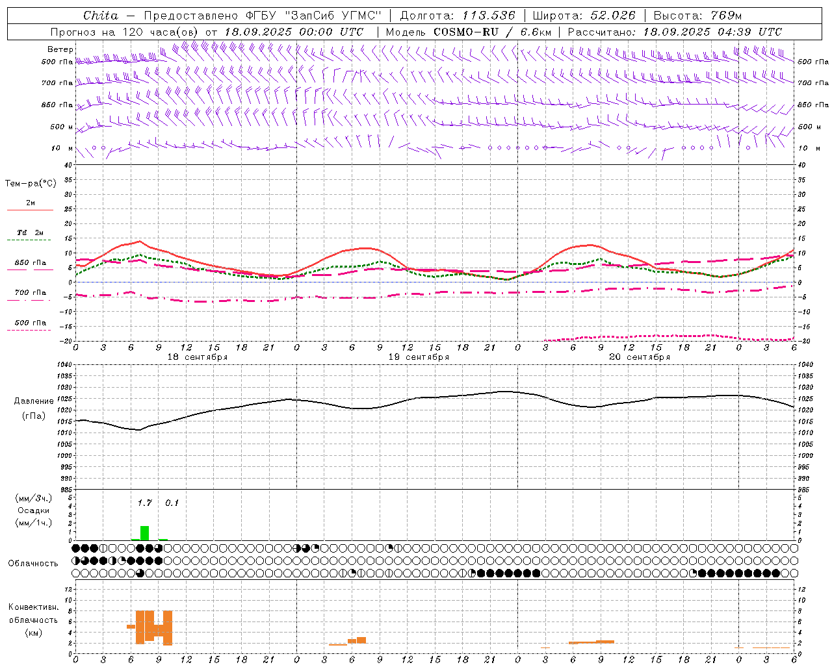The image size is (832, 665).
Task: Click the 700 гПа temperature legend entry
Action: (31, 293)
